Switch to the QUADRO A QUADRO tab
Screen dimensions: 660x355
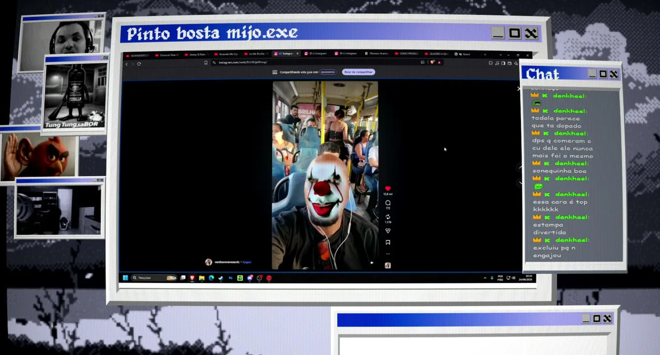coord(436,54)
